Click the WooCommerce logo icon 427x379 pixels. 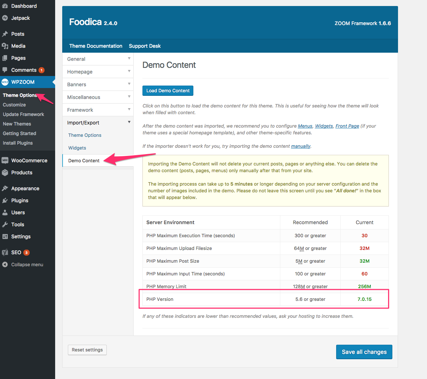[5, 161]
